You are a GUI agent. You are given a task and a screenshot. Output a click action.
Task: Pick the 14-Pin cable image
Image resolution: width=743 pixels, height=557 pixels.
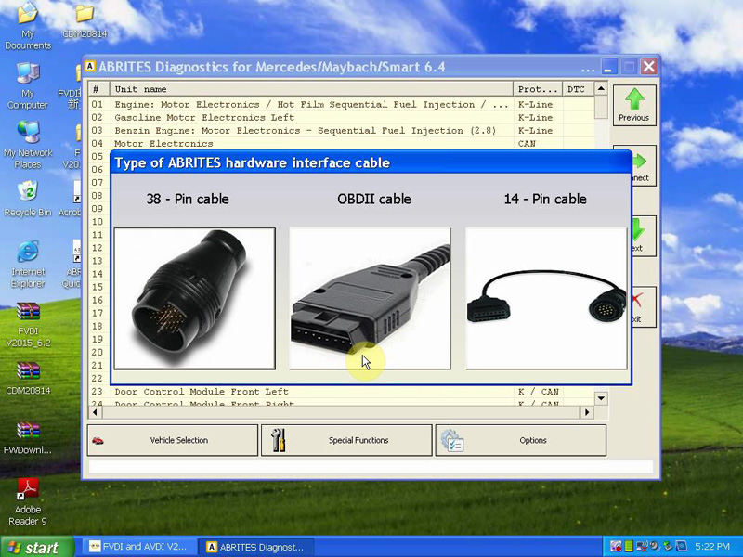545,298
